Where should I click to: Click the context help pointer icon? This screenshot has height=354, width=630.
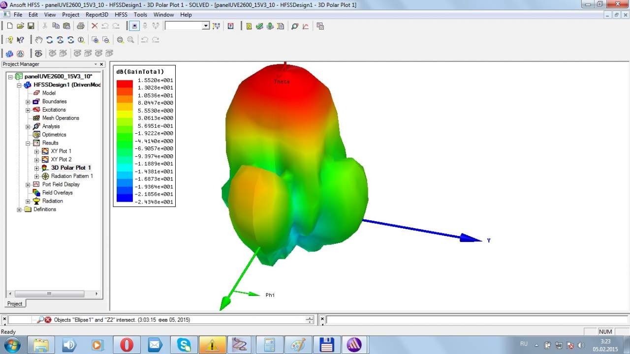pos(20,40)
